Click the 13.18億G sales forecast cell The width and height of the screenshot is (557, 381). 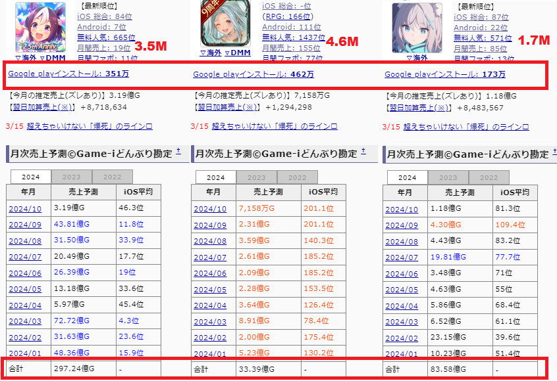[x=84, y=288]
